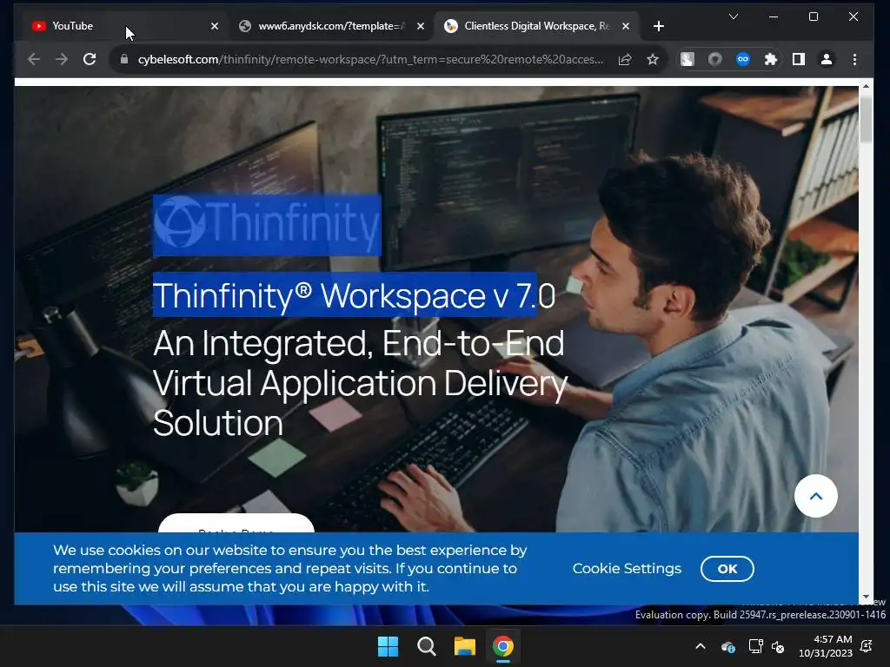The height and width of the screenshot is (667, 890).
Task: Open the Chrome profile menu
Action: tap(827, 59)
